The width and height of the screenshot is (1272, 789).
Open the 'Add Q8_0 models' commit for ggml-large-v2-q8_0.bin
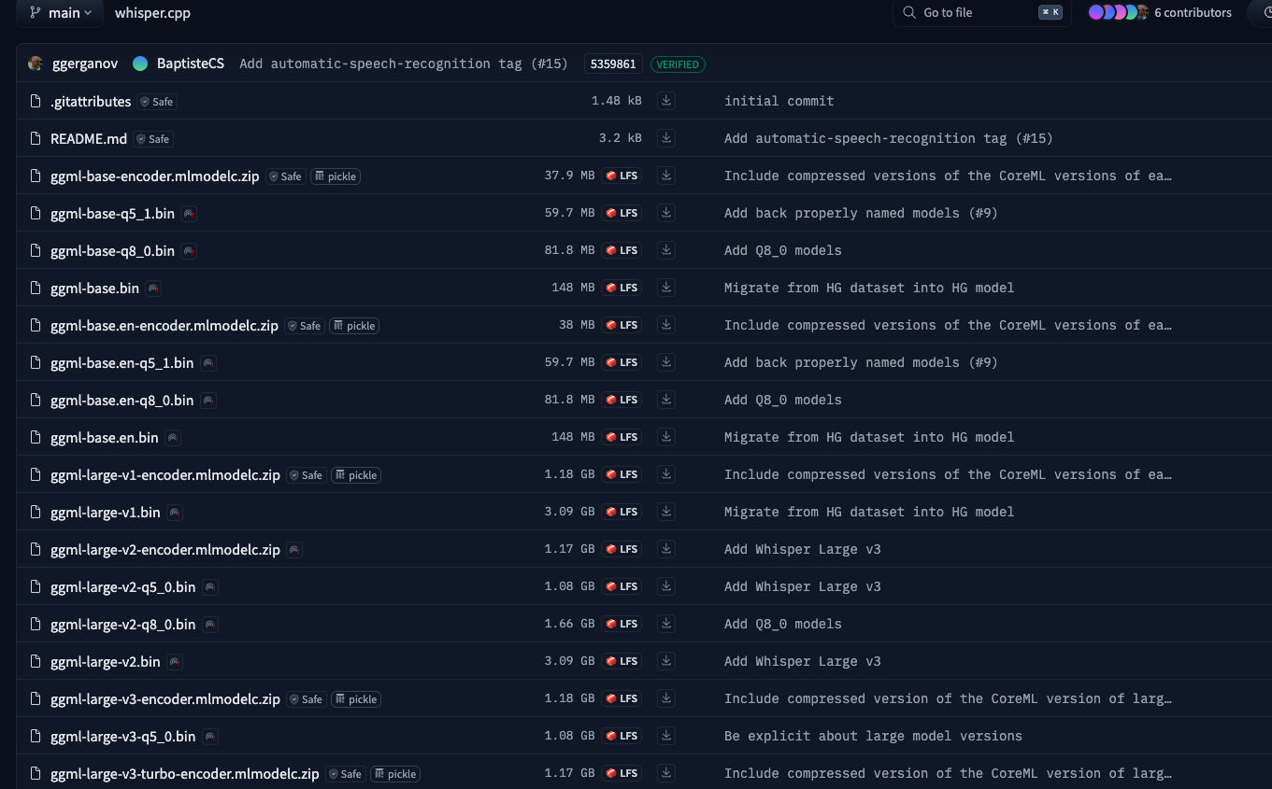coord(782,624)
